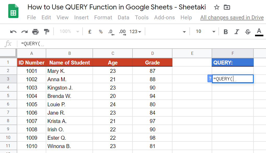Select grade cell 98
The width and height of the screenshot is (266, 153).
point(152,138)
